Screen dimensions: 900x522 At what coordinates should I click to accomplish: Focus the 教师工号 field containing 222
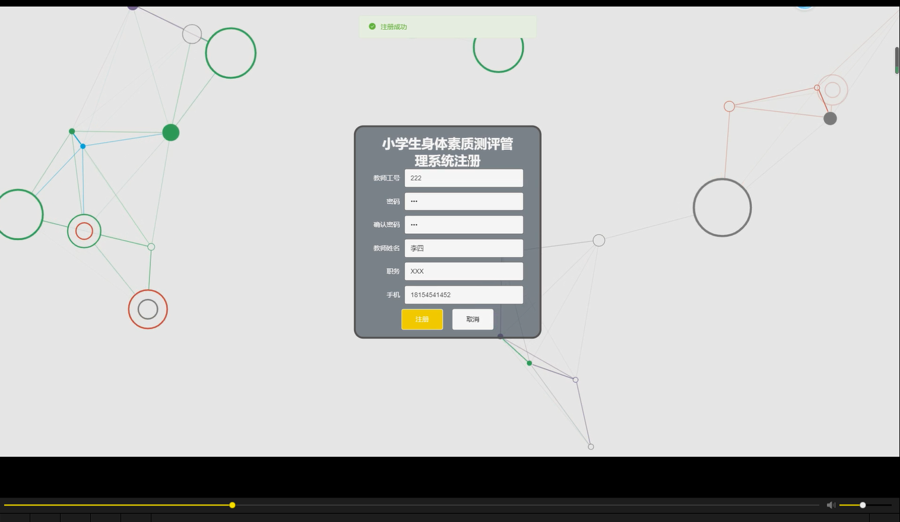[464, 178]
